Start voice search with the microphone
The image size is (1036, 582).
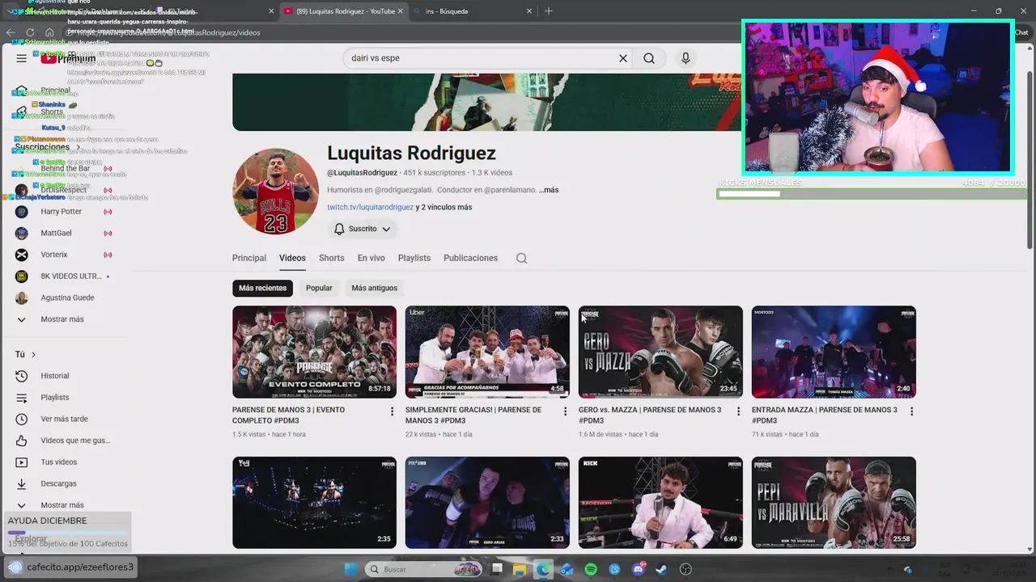pos(686,58)
